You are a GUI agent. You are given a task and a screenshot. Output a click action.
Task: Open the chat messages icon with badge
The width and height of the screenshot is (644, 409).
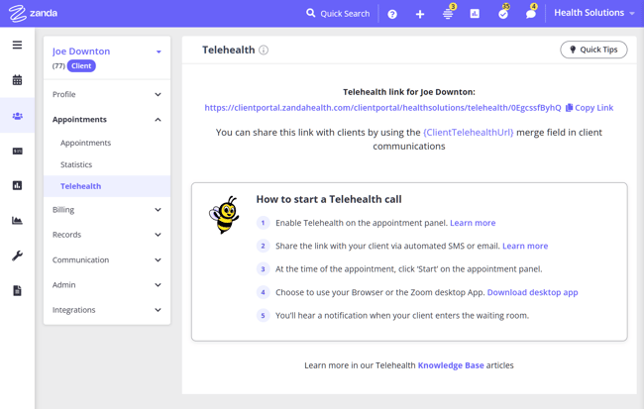click(x=530, y=14)
